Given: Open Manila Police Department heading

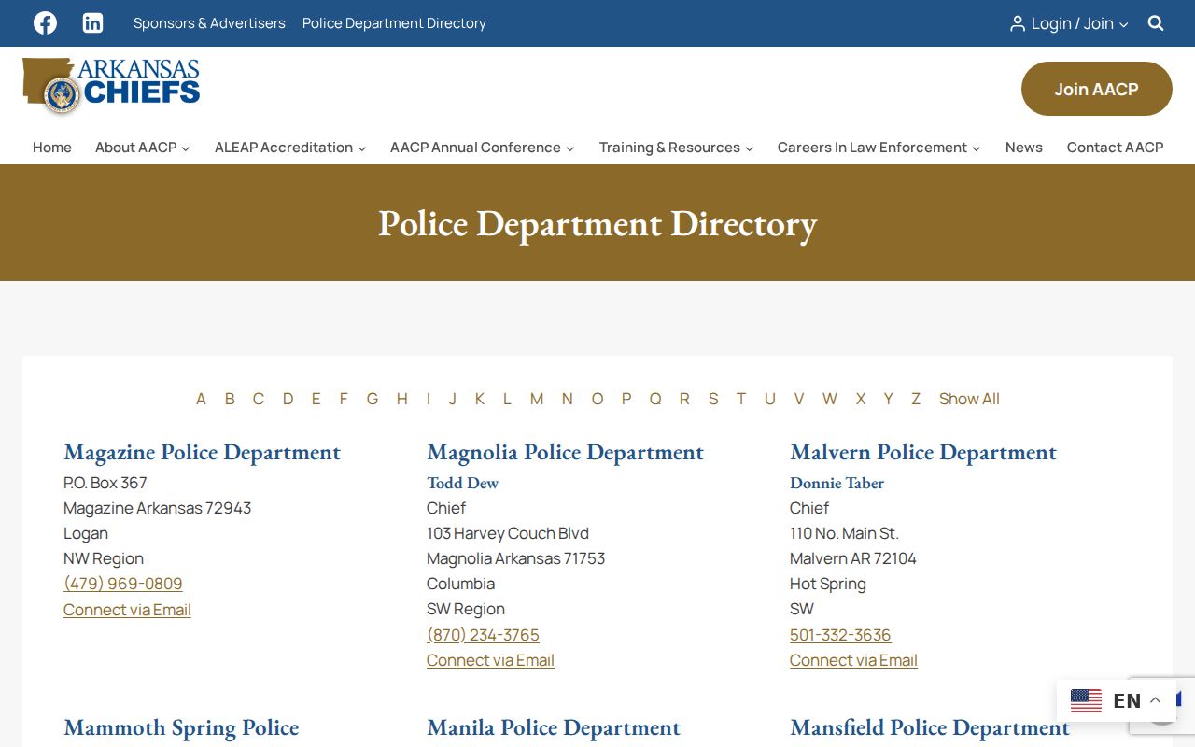Looking at the screenshot, I should point(554,727).
